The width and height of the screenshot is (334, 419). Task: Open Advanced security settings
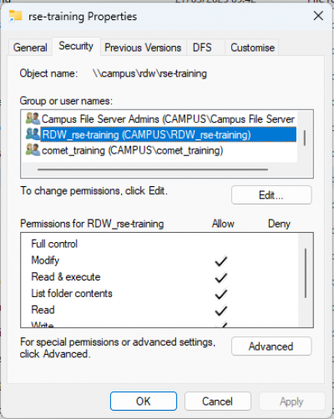[x=271, y=346]
